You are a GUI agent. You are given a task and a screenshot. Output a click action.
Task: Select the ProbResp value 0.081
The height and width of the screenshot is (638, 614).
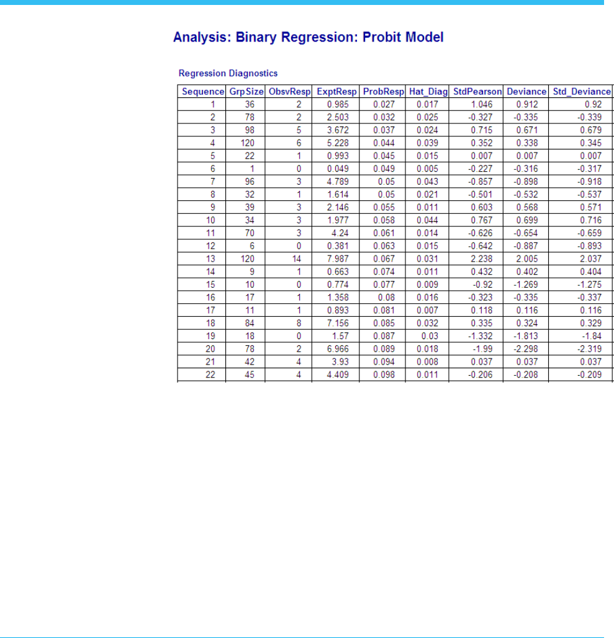[384, 311]
